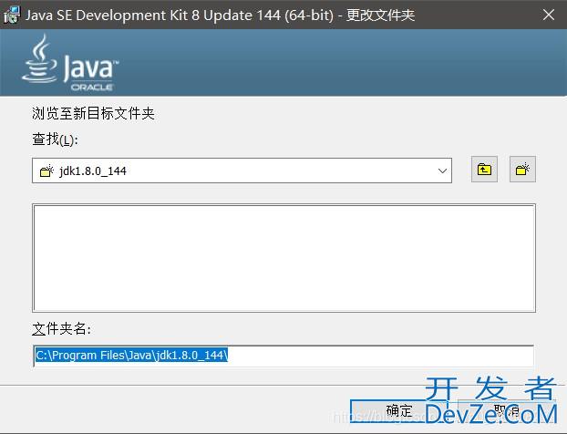Screen dimensions: 567x434
Task: Click the installer icon in the title bar
Action: [x=12, y=15]
